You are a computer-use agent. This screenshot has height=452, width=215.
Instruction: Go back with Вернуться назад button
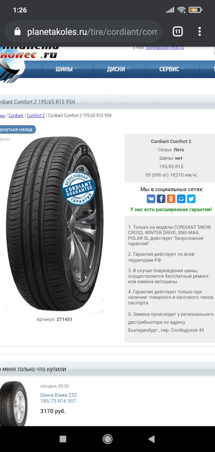(x=17, y=130)
